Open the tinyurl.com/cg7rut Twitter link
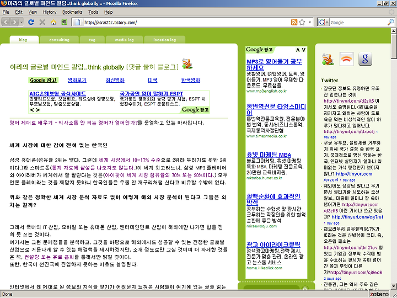This screenshot has height=298, width=397. tap(357, 217)
